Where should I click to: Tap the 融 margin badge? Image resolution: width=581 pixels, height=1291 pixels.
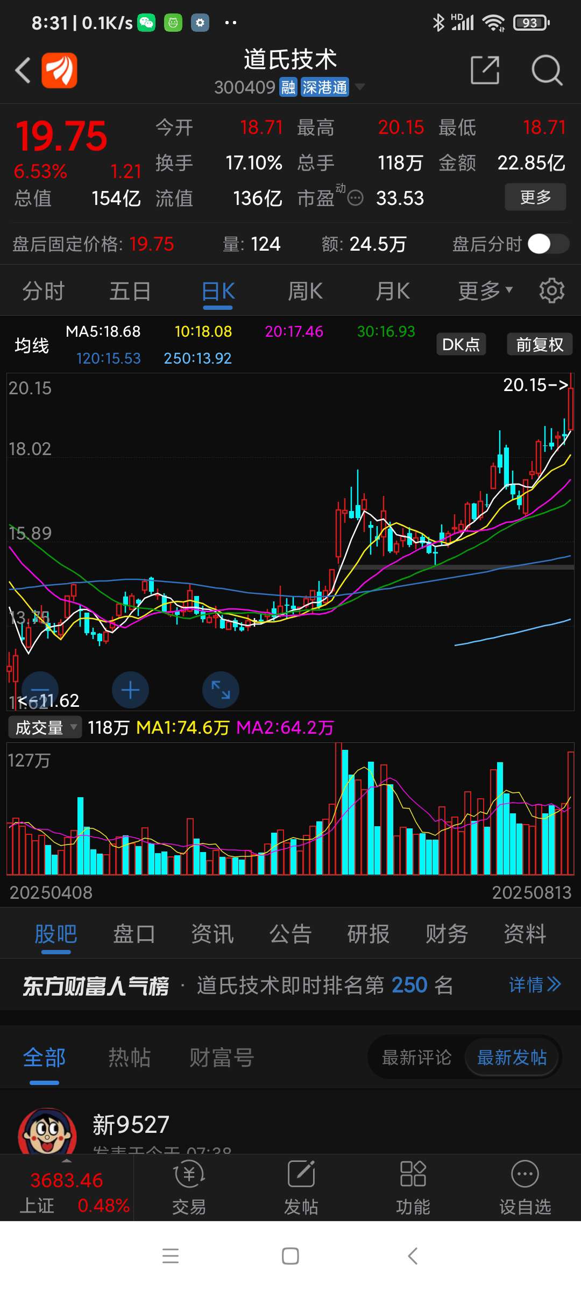[x=288, y=87]
